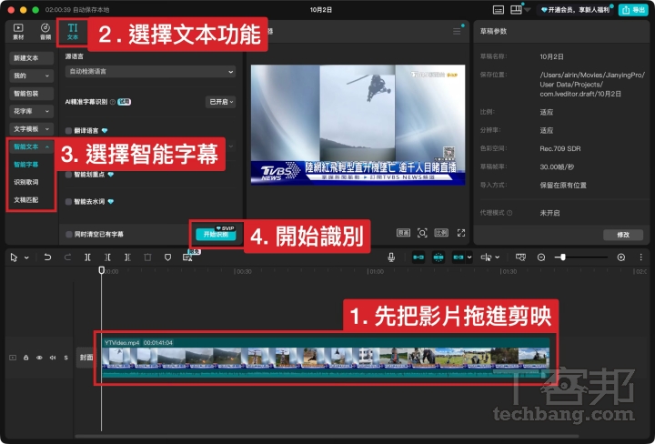
Task: Enable the 智能划重点 checkbox
Action: (x=68, y=175)
